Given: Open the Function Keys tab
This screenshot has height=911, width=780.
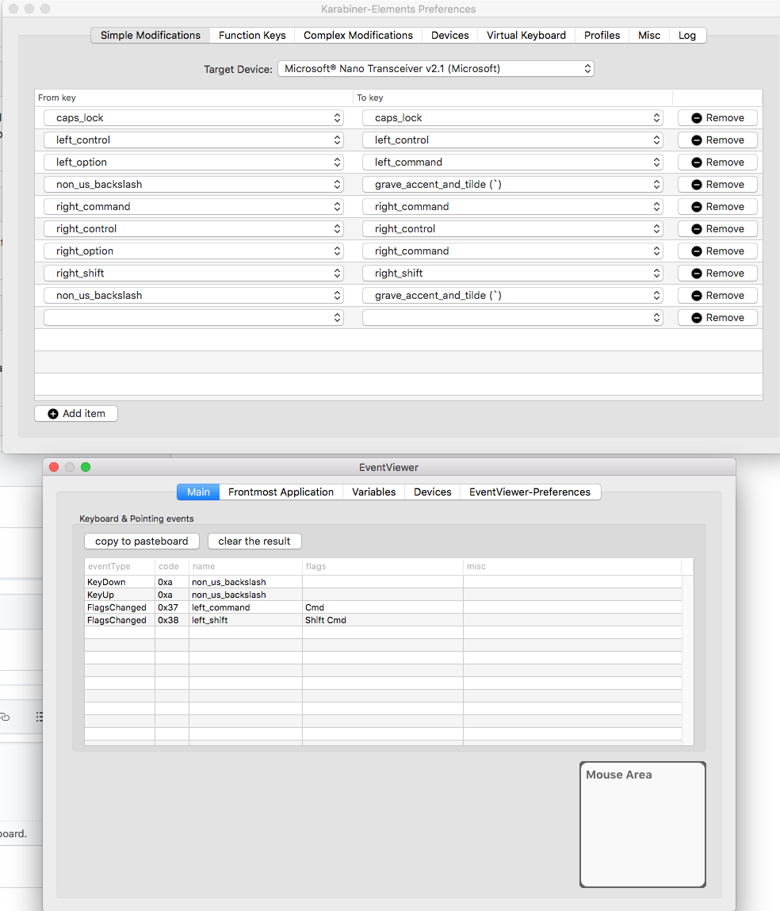Looking at the screenshot, I should (x=251, y=35).
